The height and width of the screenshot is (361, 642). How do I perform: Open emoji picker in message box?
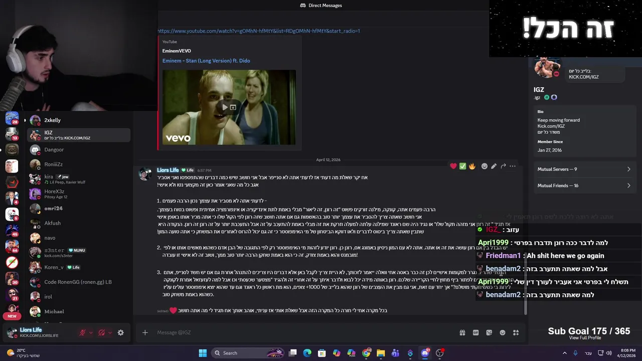coord(502,332)
